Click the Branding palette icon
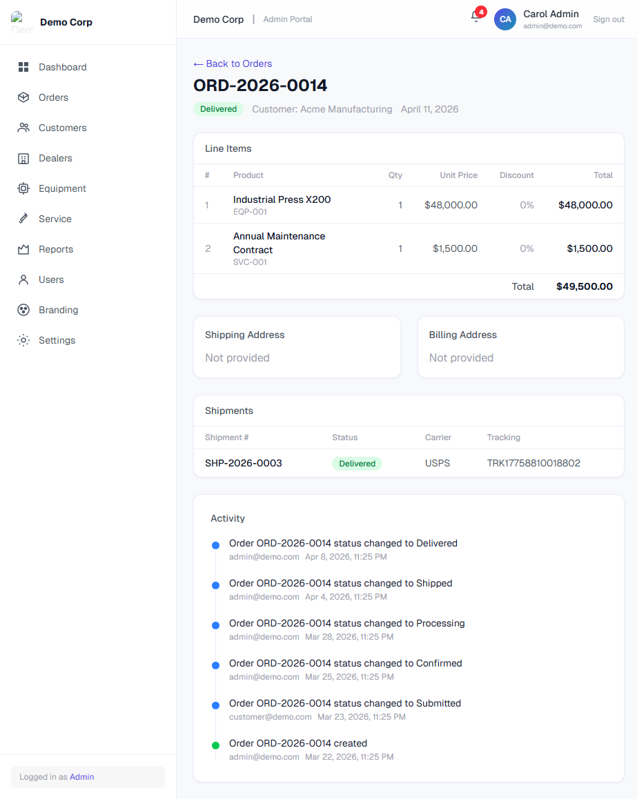637x799 pixels. [23, 310]
